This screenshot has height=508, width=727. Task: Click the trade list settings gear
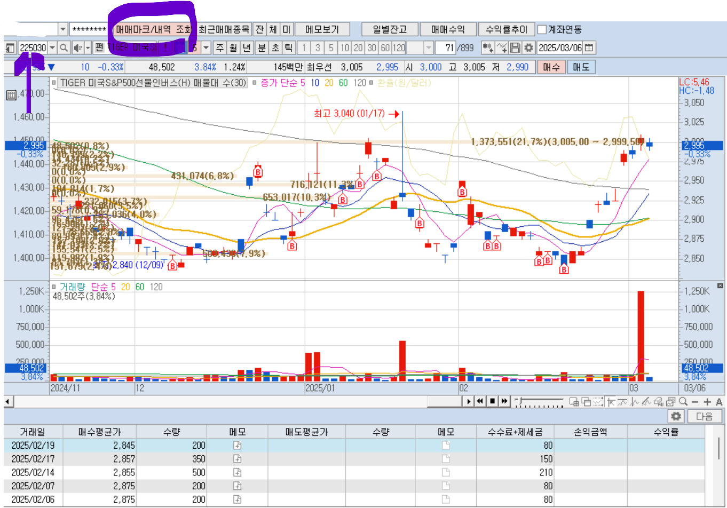676,416
